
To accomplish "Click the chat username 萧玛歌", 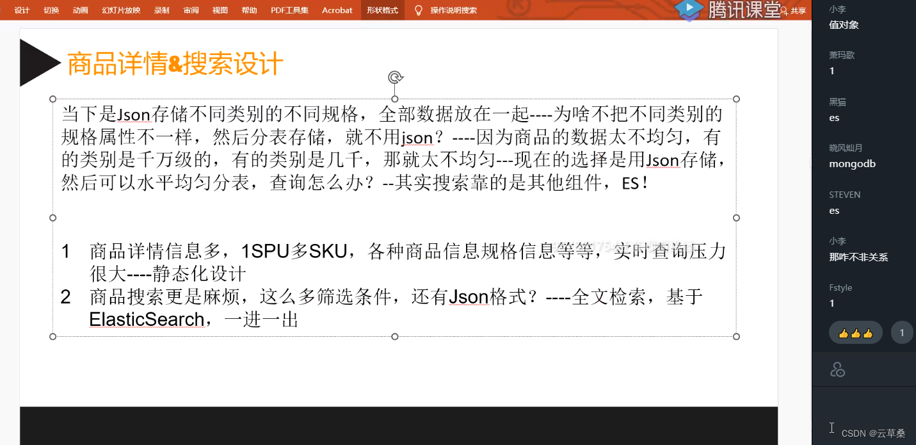I will (842, 55).
